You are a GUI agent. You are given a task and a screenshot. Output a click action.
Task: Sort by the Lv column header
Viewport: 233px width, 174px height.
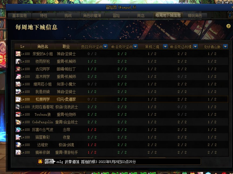coord(22,46)
